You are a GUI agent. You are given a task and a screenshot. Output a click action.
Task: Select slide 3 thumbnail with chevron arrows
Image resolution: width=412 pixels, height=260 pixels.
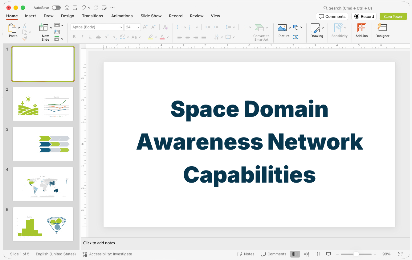(x=43, y=144)
